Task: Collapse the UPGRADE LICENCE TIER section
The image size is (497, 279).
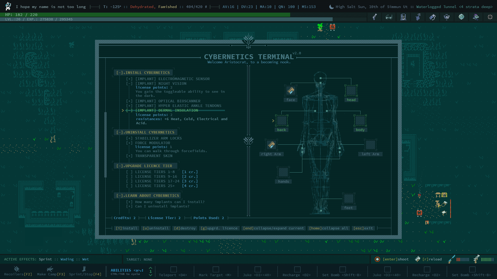Action: point(121,166)
